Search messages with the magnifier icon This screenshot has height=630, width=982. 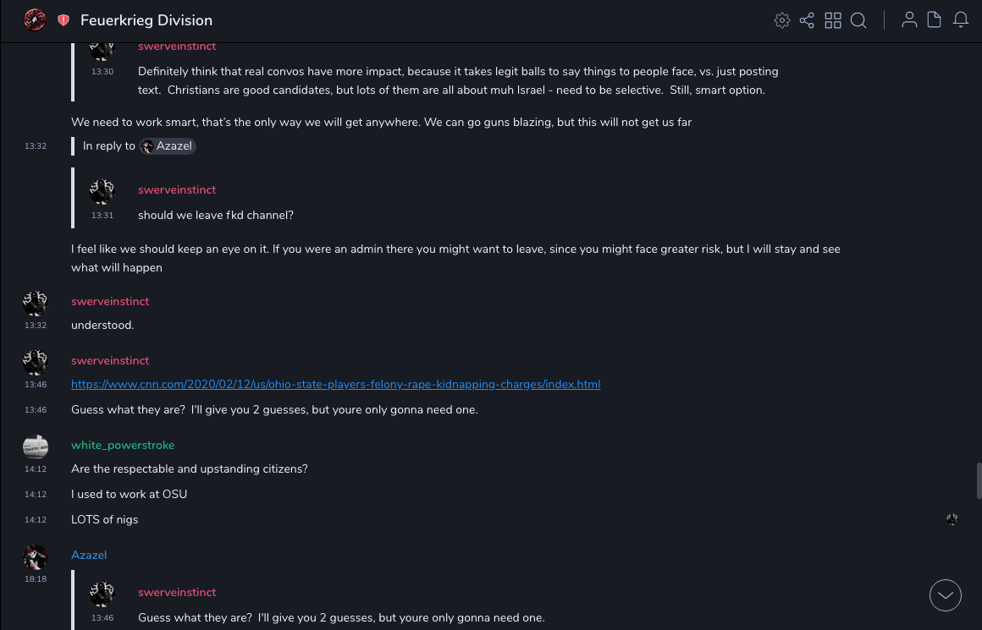[858, 20]
